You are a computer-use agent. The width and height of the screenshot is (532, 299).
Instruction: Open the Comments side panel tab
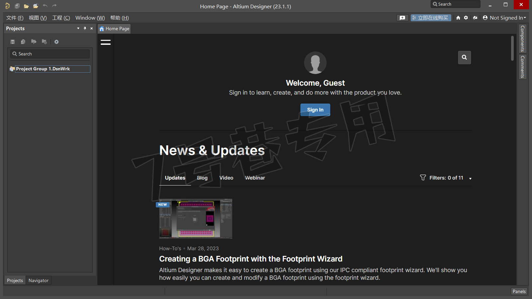(523, 67)
